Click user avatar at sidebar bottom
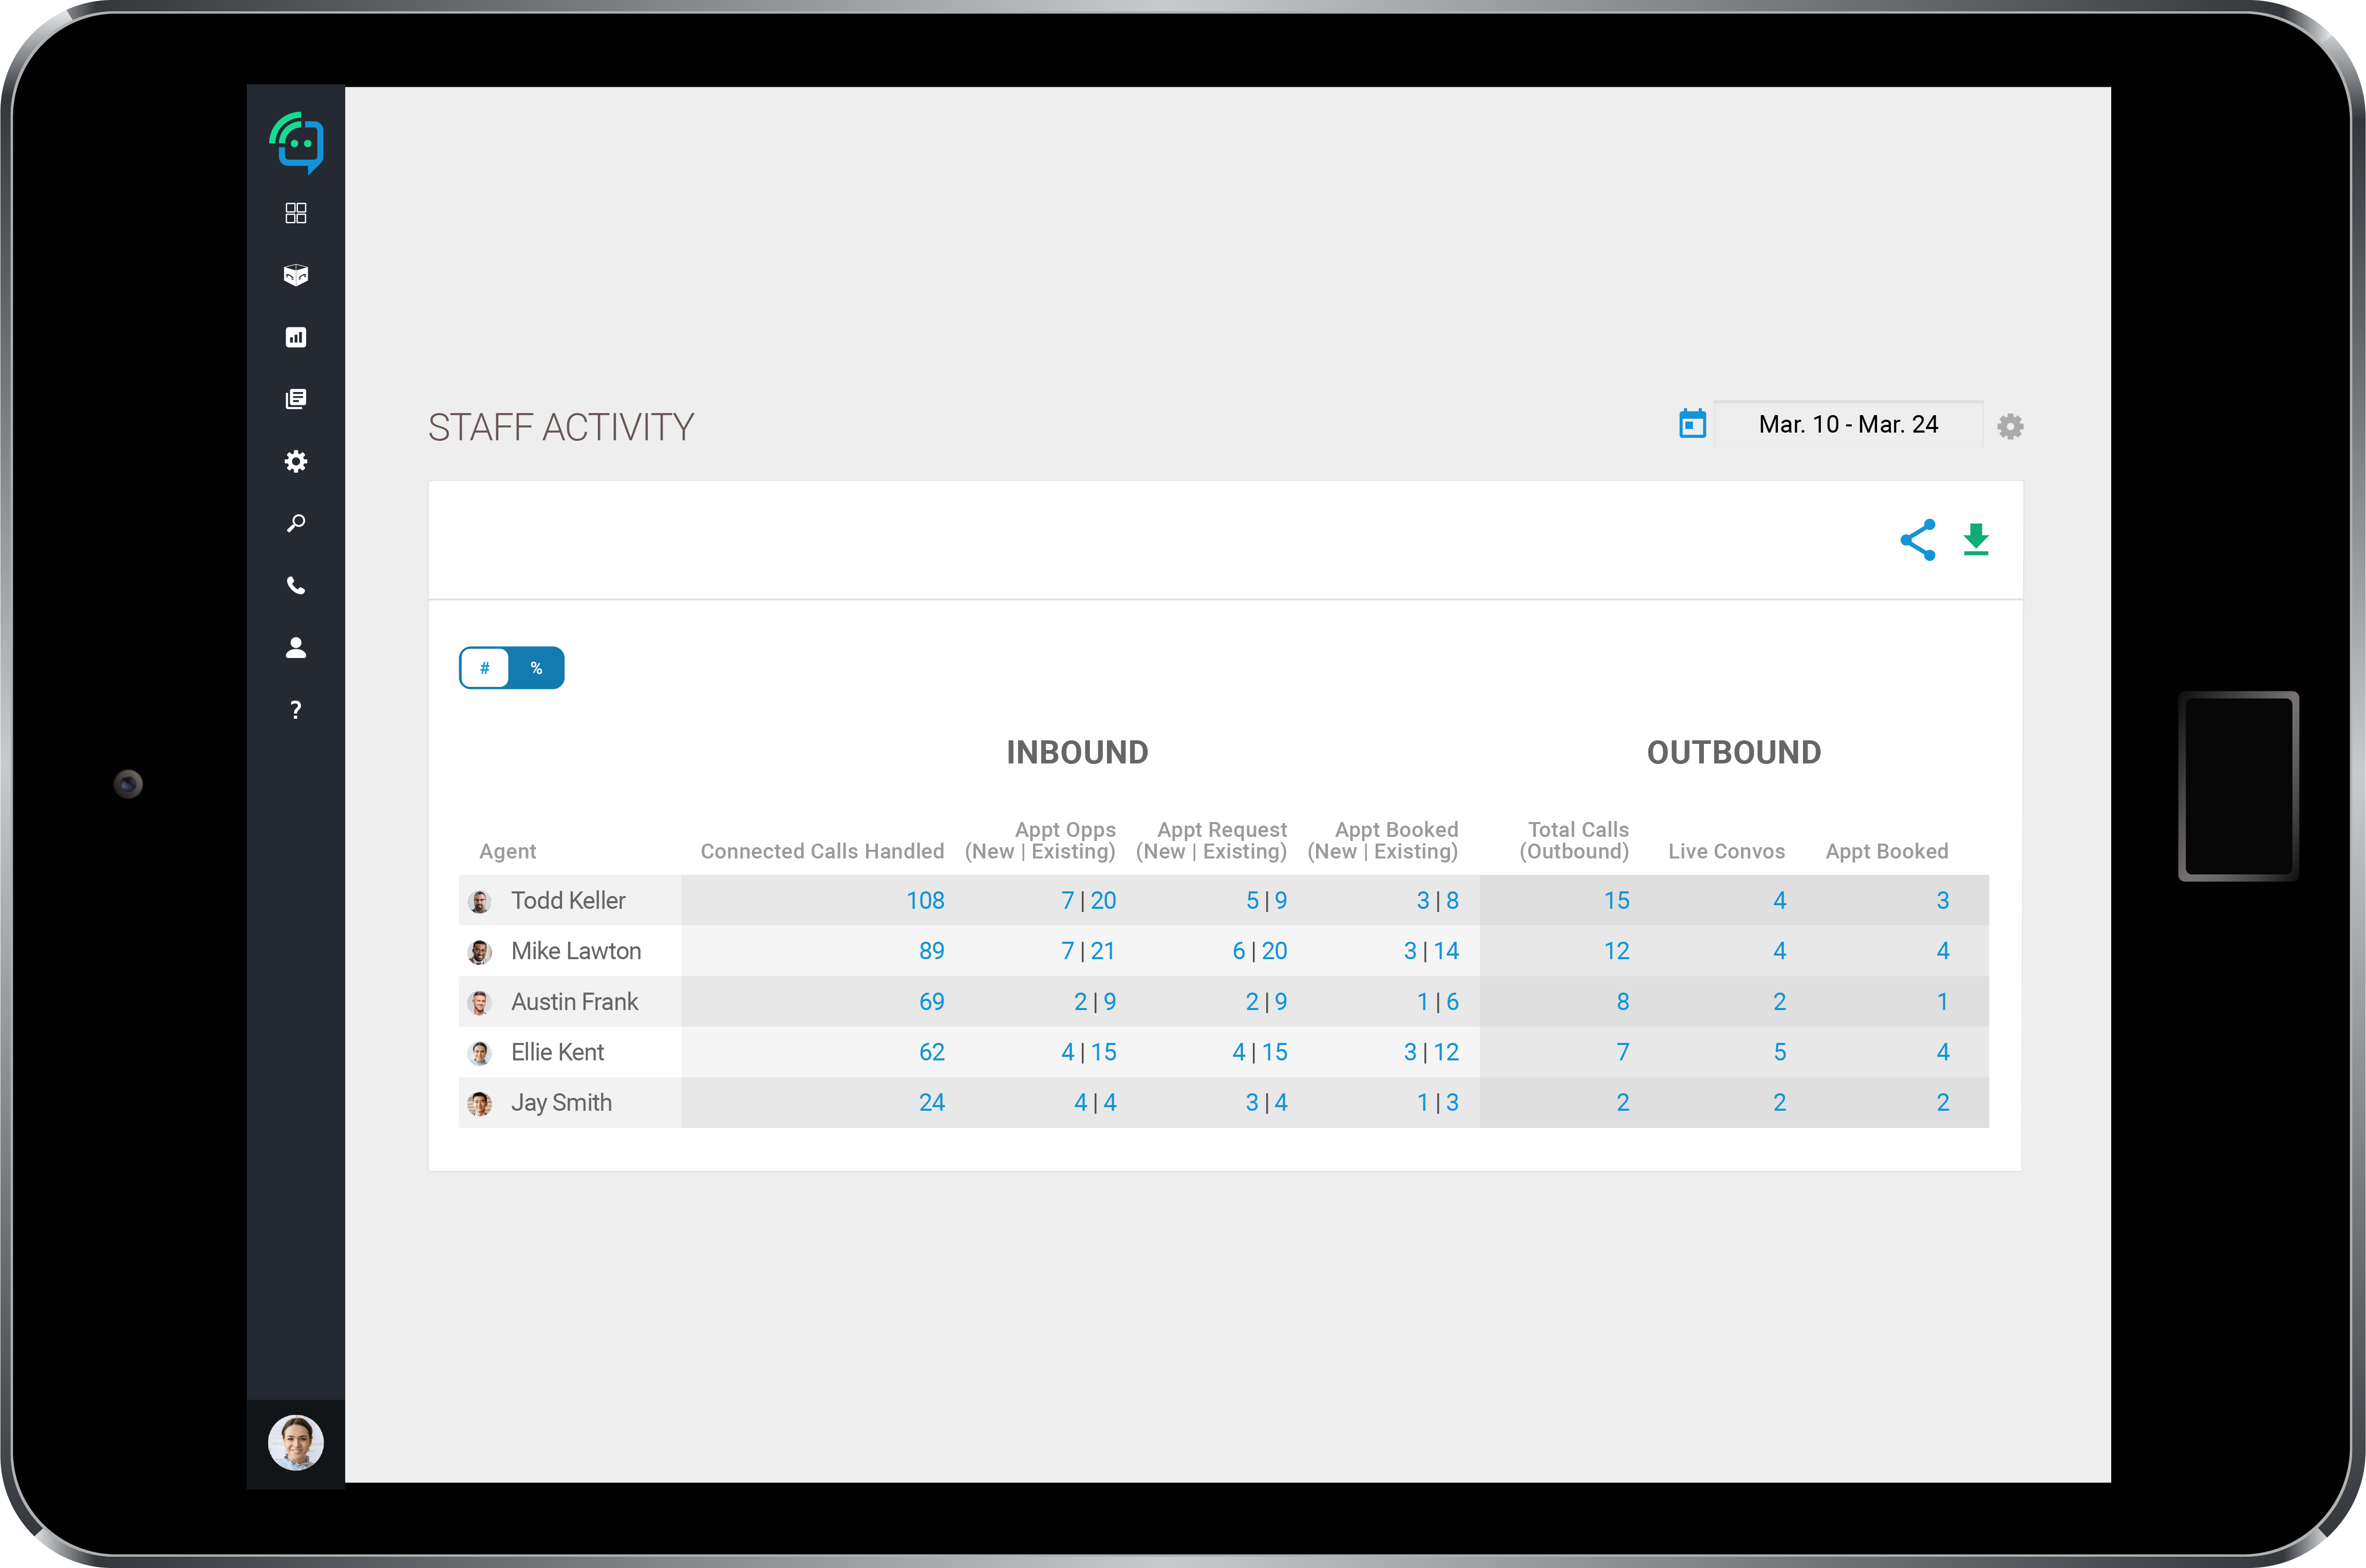2366x1568 pixels. point(296,1442)
